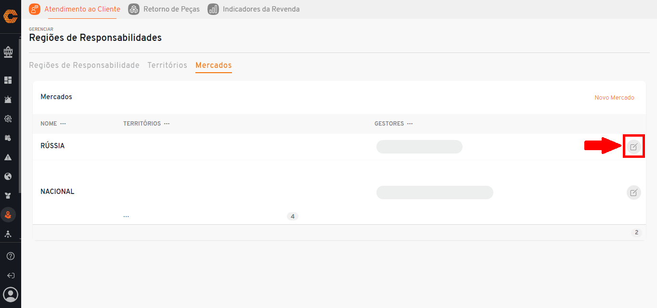Open GESTORES column options ellipsis
This screenshot has width=657, height=308.
click(x=410, y=124)
